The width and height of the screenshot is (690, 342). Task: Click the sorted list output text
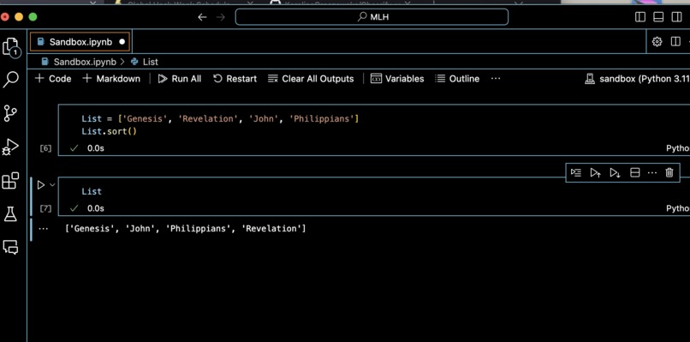pyautogui.click(x=185, y=229)
